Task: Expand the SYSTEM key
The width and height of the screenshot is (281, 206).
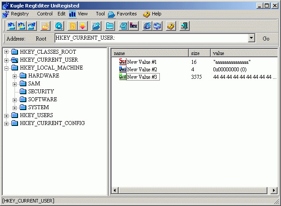Action: pyautogui.click(x=14, y=108)
